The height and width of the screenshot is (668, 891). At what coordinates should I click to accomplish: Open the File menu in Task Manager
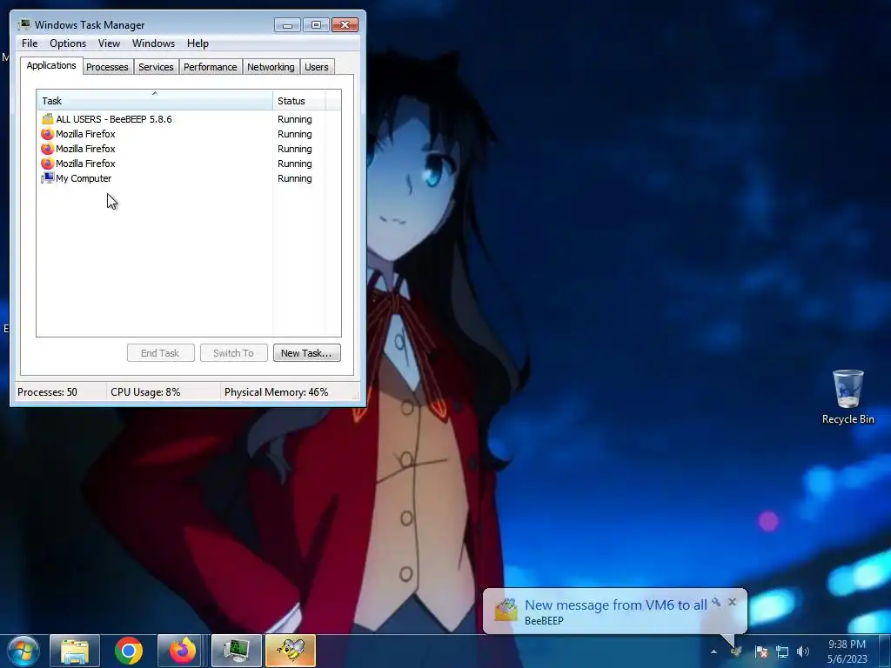click(x=30, y=43)
